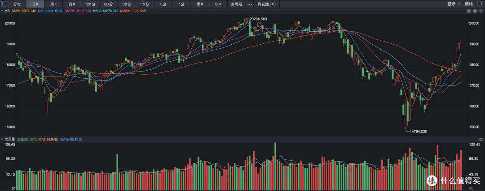Zoom in with the plus circle icon
This screenshot has width=485, height=191.
(469, 11)
